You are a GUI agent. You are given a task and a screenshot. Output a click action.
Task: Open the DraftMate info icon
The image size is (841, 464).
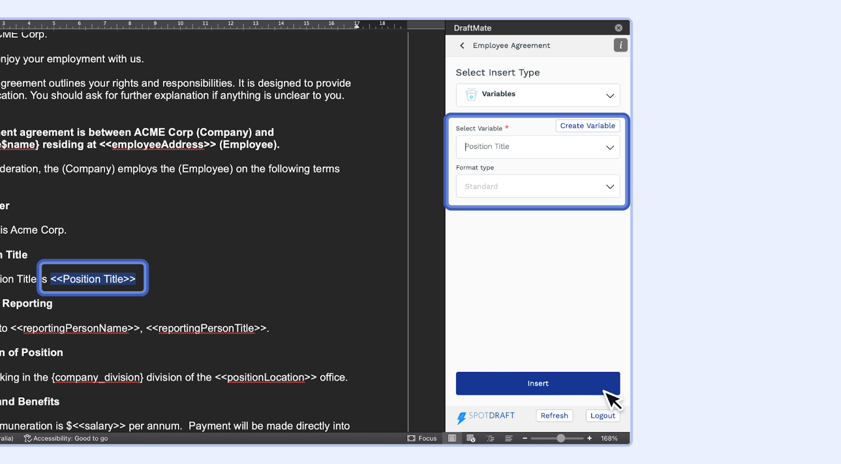coord(621,45)
